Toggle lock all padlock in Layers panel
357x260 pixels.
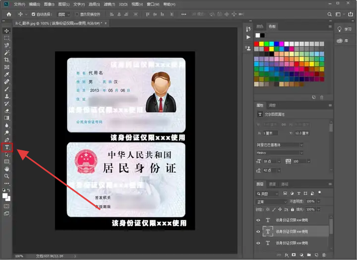pos(293,209)
